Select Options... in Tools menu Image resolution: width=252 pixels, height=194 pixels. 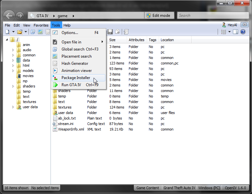[x=78, y=33]
